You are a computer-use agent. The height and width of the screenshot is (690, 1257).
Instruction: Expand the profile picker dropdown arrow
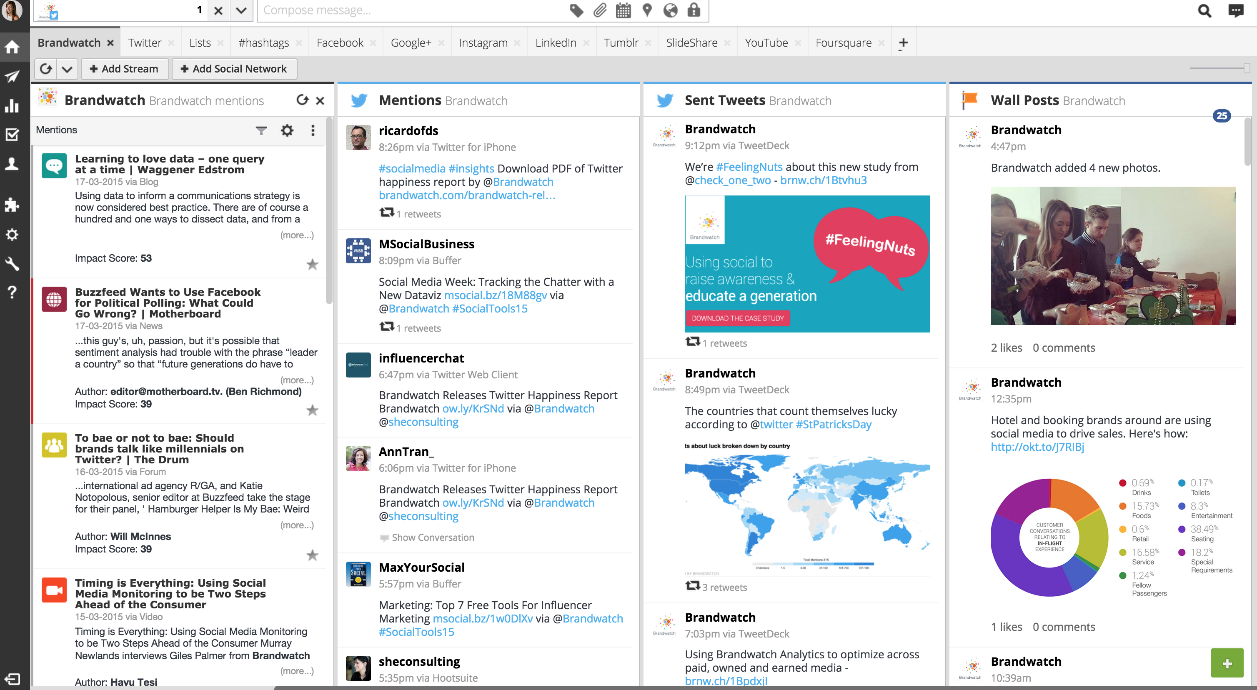pos(241,10)
